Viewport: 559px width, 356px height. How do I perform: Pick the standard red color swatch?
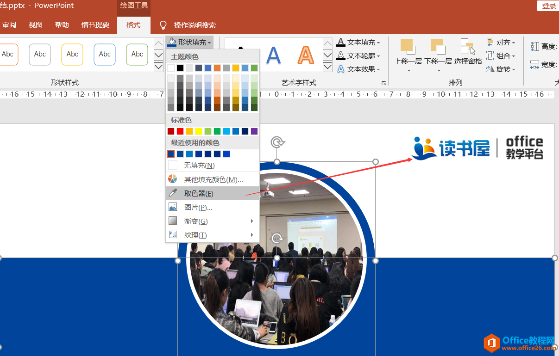pyautogui.click(x=180, y=131)
